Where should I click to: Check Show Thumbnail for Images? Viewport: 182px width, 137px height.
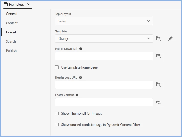(57, 113)
